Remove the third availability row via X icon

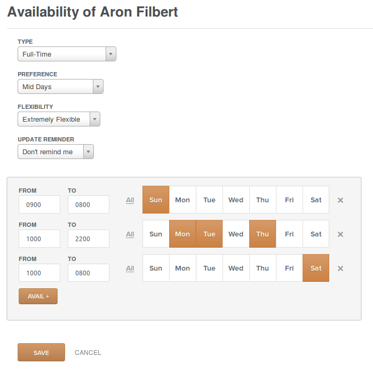point(340,268)
